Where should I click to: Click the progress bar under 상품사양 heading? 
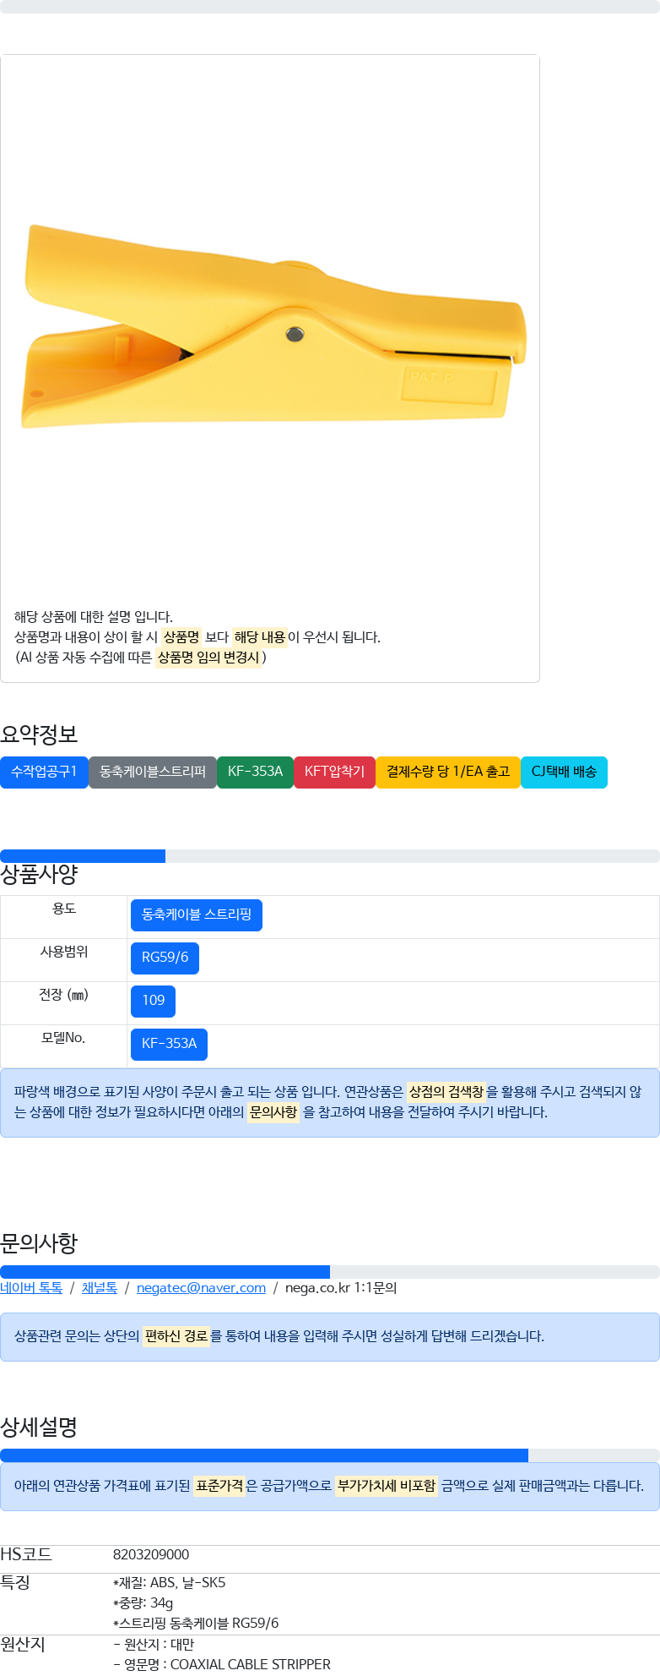click(x=330, y=856)
